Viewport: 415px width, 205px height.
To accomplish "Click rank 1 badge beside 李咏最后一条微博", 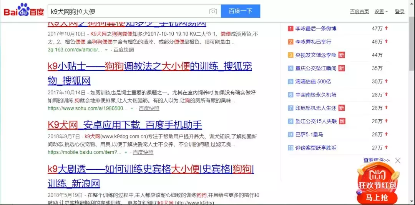I will pyautogui.click(x=290, y=28).
